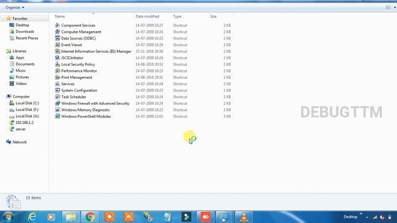Viewport: 397px width, 223px height.
Task: Open Windows Media Player from taskbar
Action: click(51, 217)
